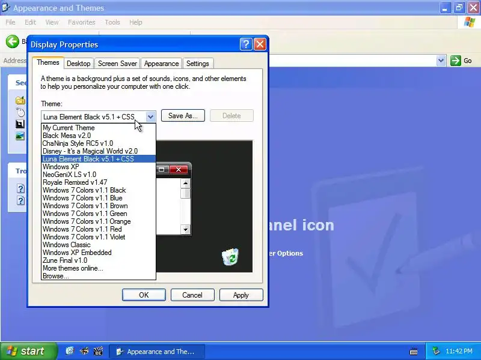
Task: Select 'Windows XP' theme in list
Action: coord(99,167)
